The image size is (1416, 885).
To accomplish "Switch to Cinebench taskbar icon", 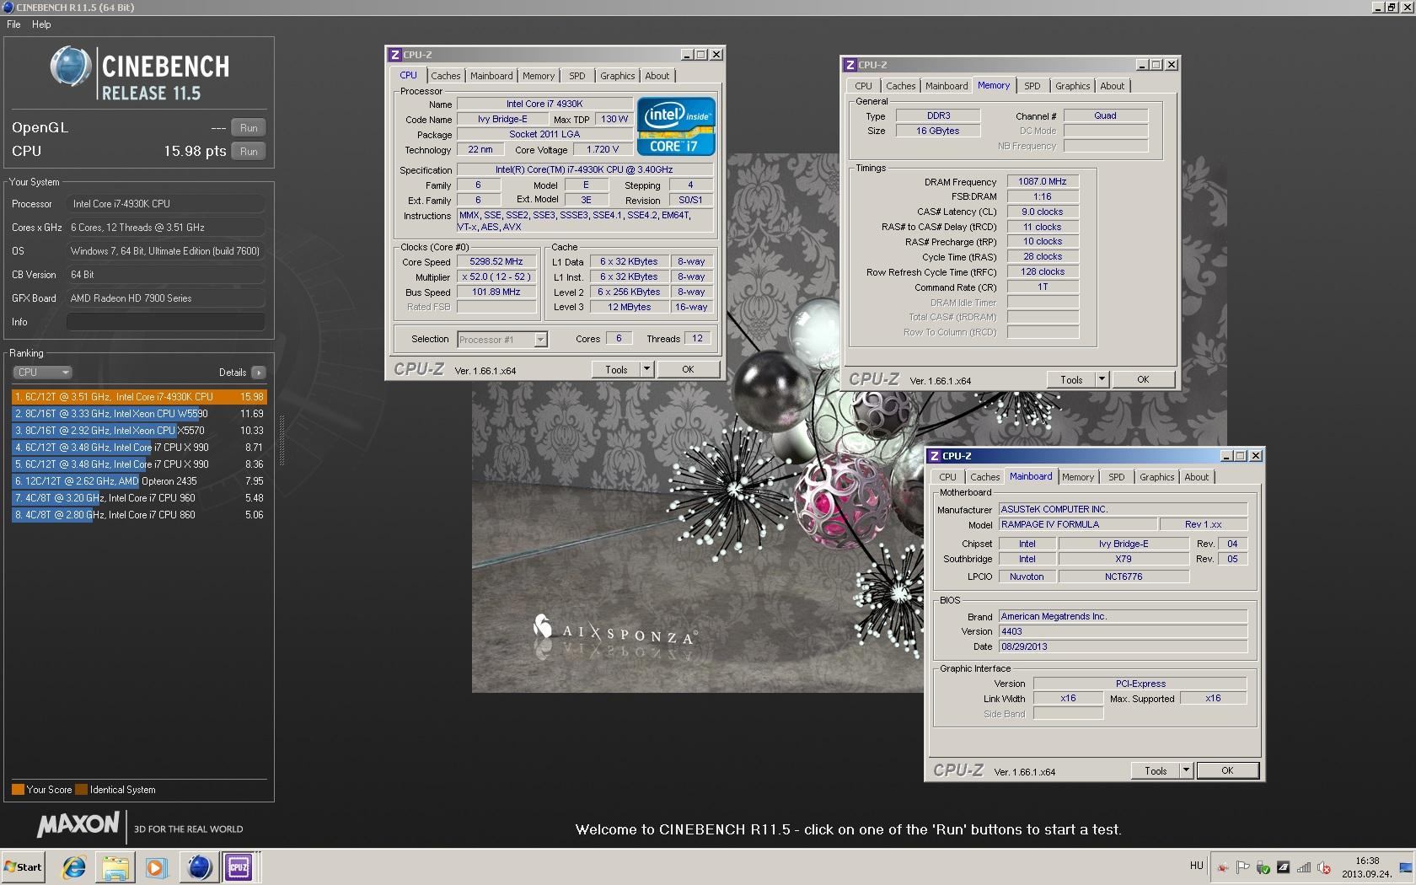I will (x=199, y=867).
